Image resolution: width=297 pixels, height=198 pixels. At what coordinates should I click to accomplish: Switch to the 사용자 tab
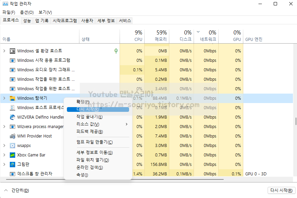click(87, 21)
